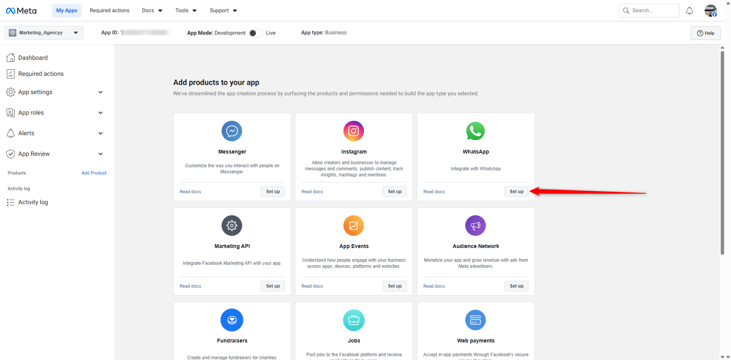Set up the Marketing API product

point(273,286)
